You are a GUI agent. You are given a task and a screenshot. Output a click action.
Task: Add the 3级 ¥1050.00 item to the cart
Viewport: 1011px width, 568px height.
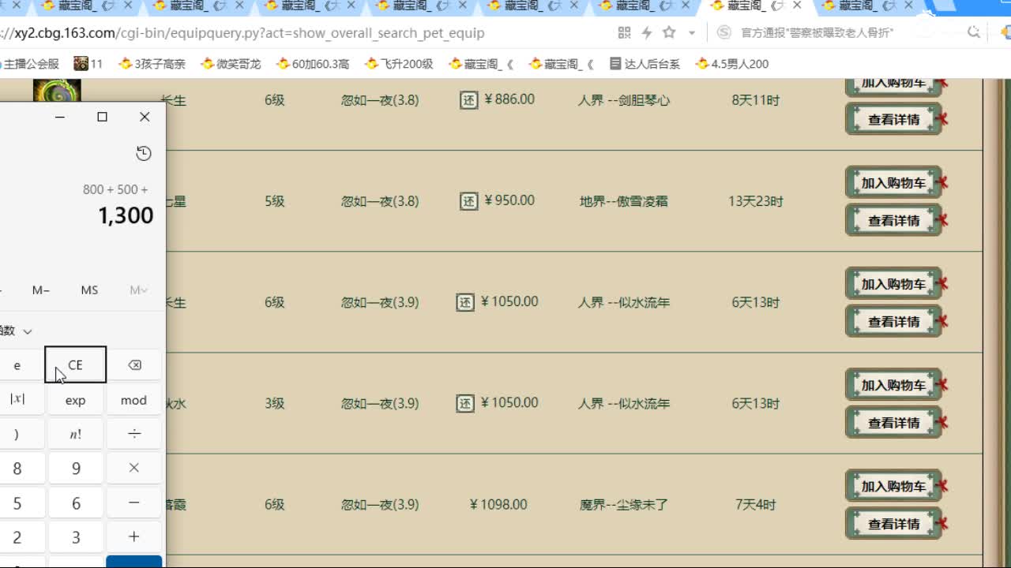coord(893,384)
